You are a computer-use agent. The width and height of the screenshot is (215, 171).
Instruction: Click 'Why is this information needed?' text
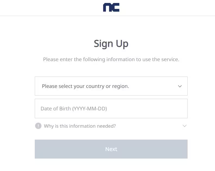[80, 126]
